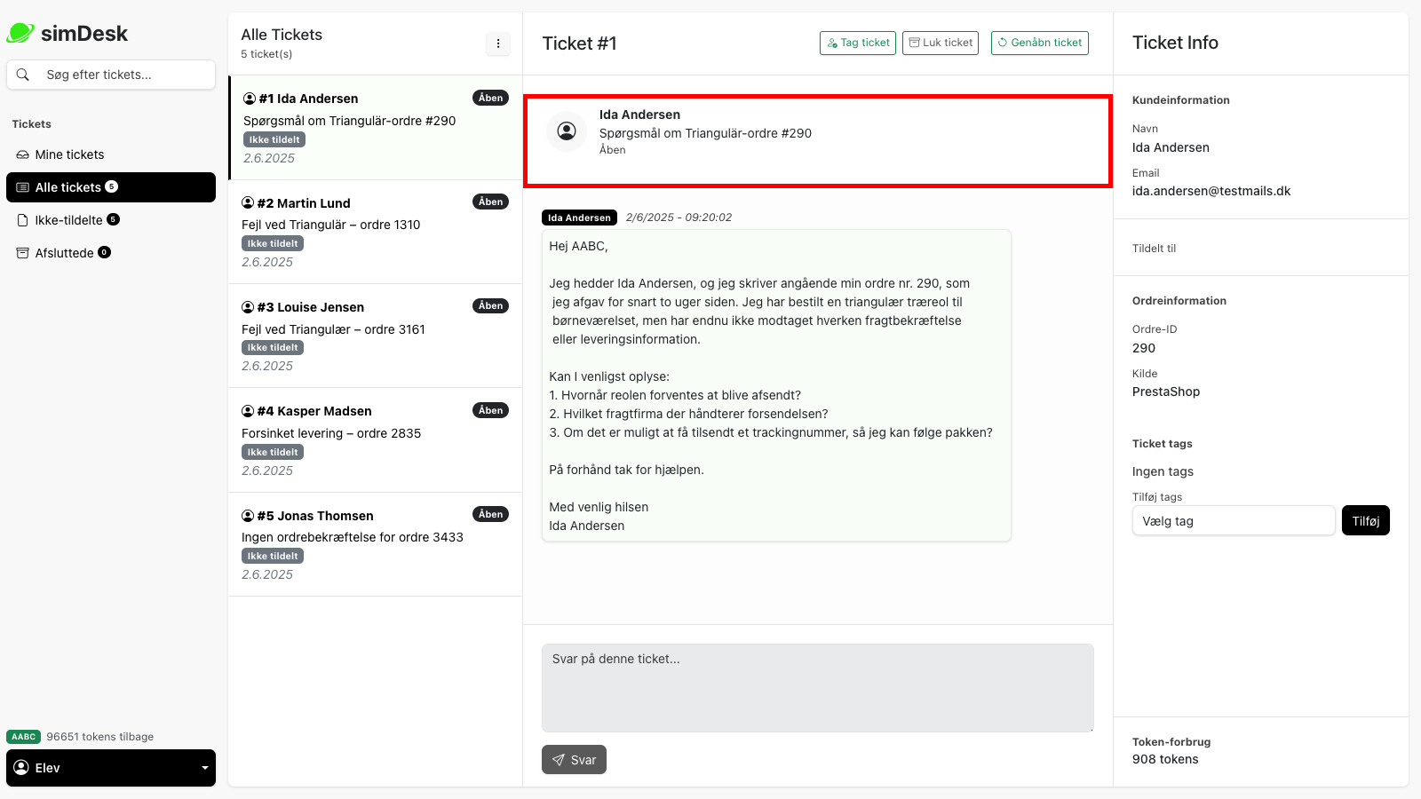Click the trash icon on the Luk ticket button
Viewport: 1421px width, 799px height.
click(x=912, y=43)
